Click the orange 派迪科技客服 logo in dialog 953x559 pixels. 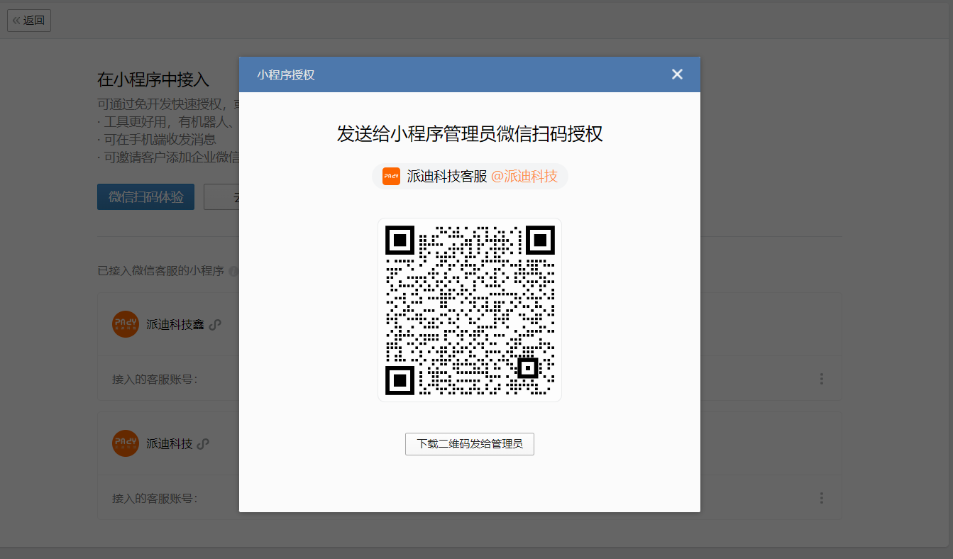(x=391, y=177)
